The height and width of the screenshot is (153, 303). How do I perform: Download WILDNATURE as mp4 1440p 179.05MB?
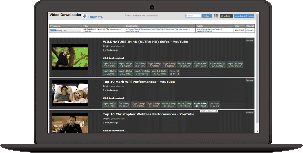click(142, 72)
